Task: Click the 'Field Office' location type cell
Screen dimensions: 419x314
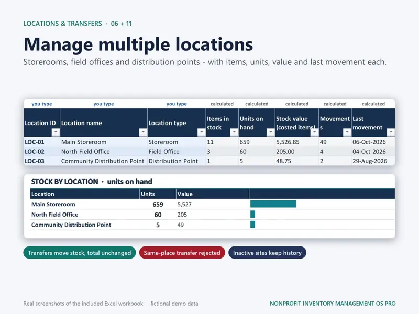Action: click(x=177, y=152)
